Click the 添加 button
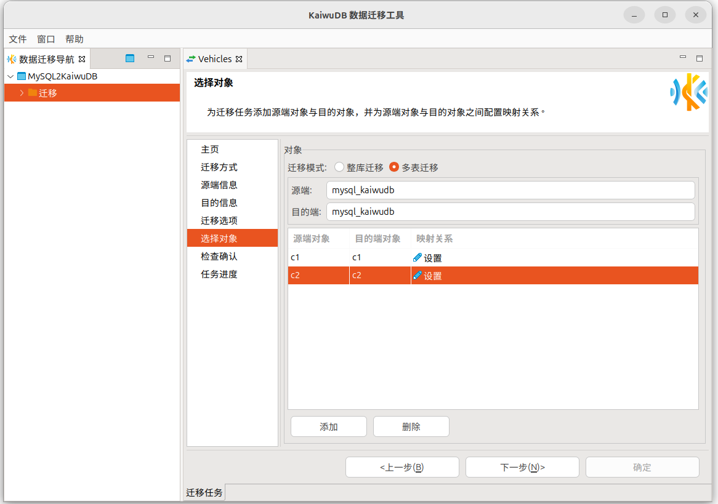Image resolution: width=718 pixels, height=504 pixels. tap(328, 426)
